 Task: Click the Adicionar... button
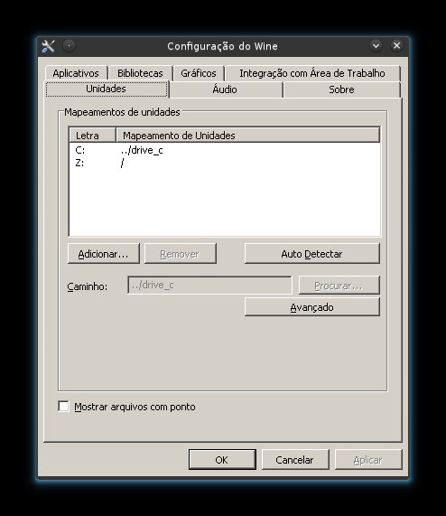(x=104, y=254)
